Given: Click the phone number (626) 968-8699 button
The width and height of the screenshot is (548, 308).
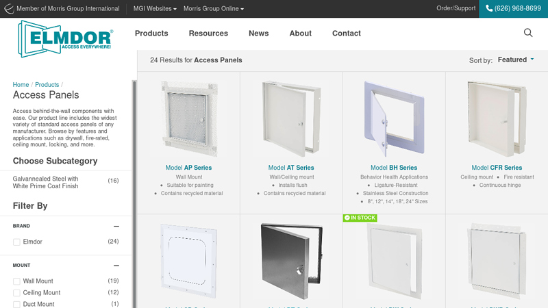Looking at the screenshot, I should pos(513,9).
